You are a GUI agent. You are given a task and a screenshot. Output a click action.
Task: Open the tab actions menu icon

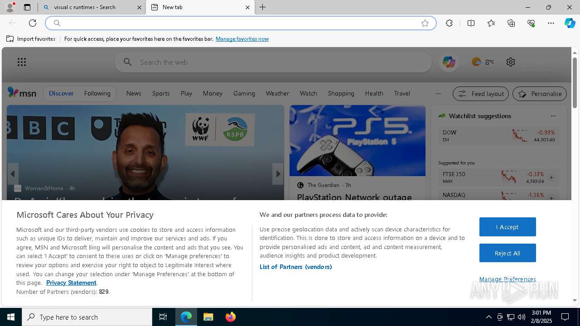27,7
